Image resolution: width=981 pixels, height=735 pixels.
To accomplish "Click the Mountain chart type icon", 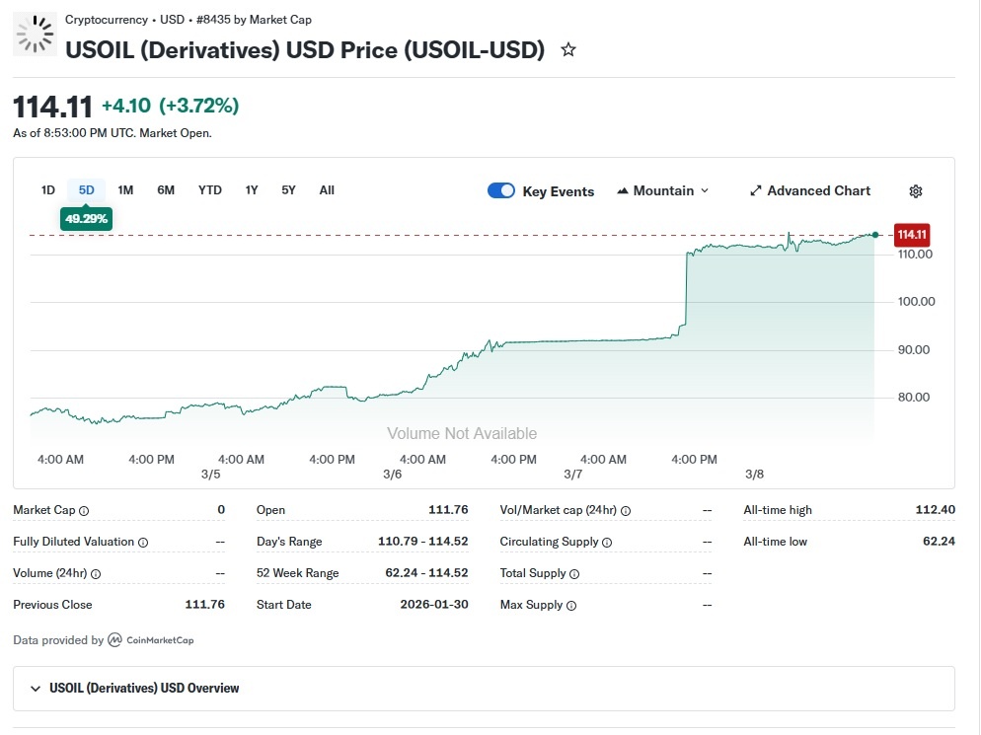I will 623,190.
